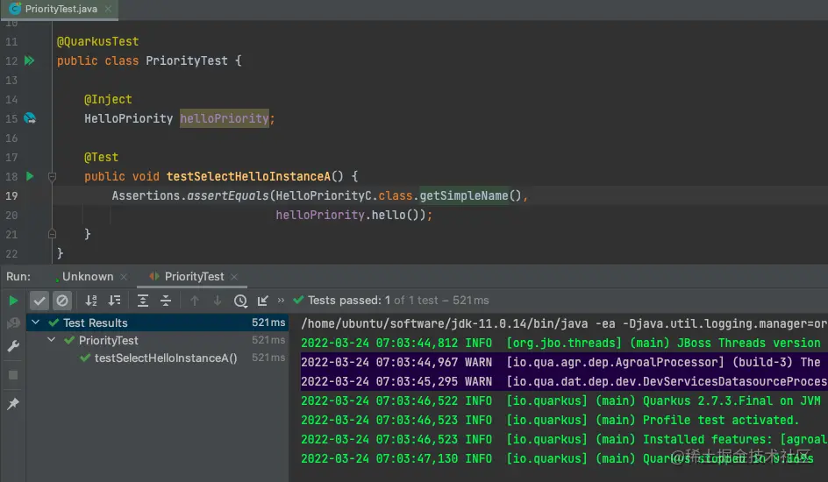Pin the current run tab
This screenshot has width=828, height=482.
tap(13, 403)
